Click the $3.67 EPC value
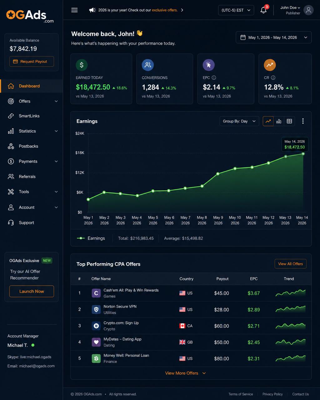The width and height of the screenshot is (320, 400). pyautogui.click(x=254, y=293)
